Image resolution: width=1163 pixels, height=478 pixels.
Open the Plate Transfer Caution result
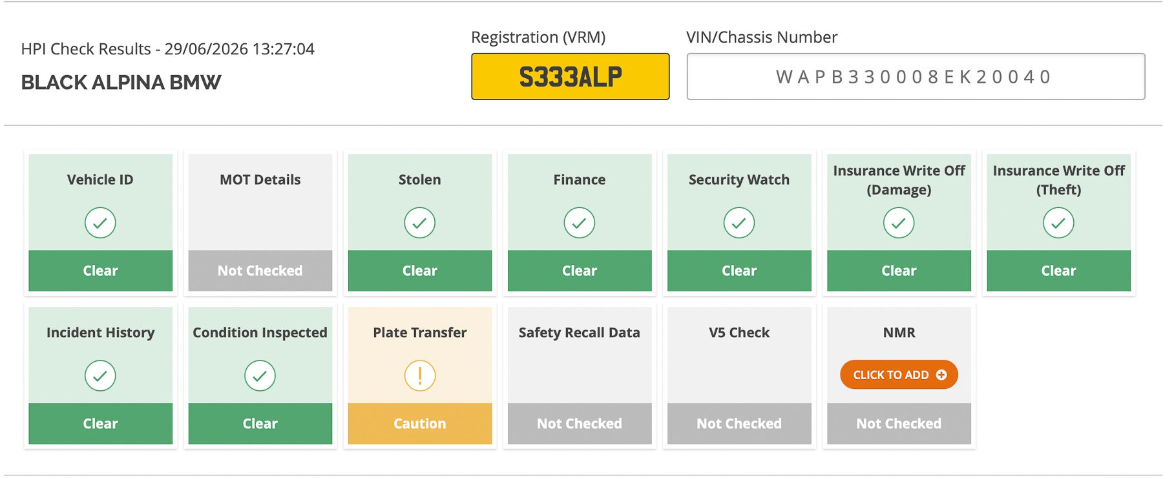pyautogui.click(x=420, y=424)
